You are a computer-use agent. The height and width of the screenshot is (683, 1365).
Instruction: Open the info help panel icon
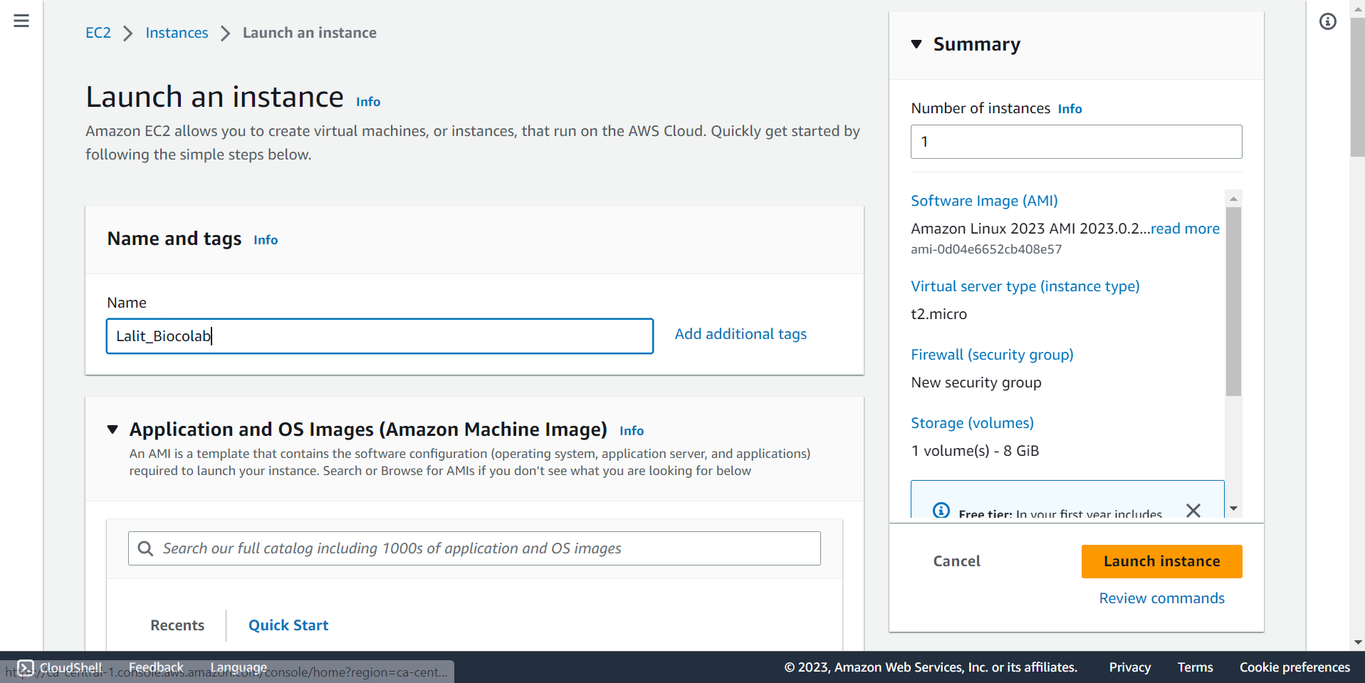(x=1327, y=21)
